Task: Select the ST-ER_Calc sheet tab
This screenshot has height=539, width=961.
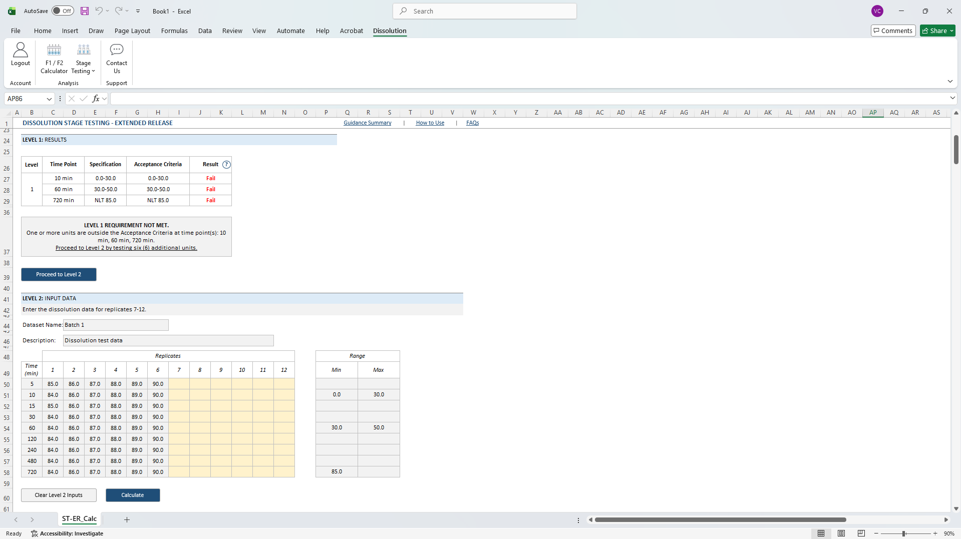Action: (x=79, y=519)
